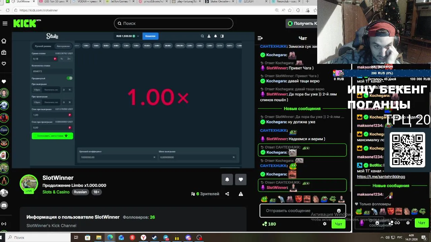This screenshot has height=242, width=431.
Task: Open File Explorer from the taskbar
Action: (x=99, y=238)
